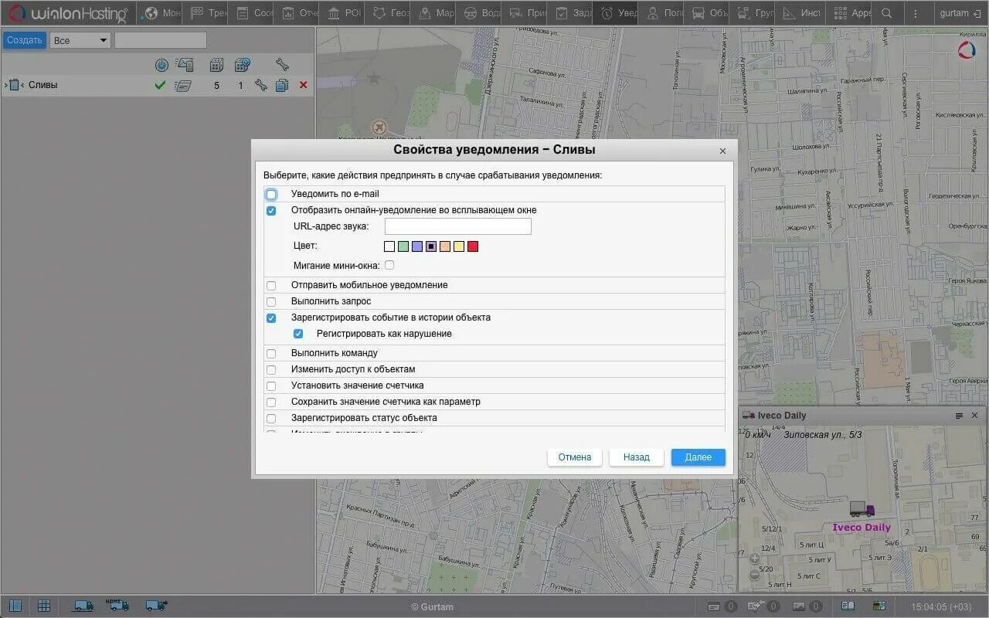Image resolution: width=989 pixels, height=618 pixels.
Task: Click the Назад button
Action: point(637,457)
